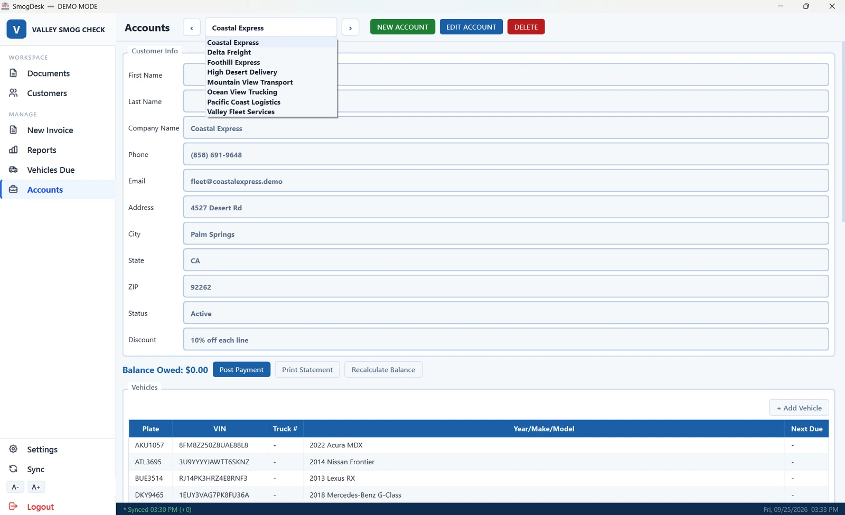Open Vehicles Due page
The width and height of the screenshot is (845, 515).
pos(58,170)
